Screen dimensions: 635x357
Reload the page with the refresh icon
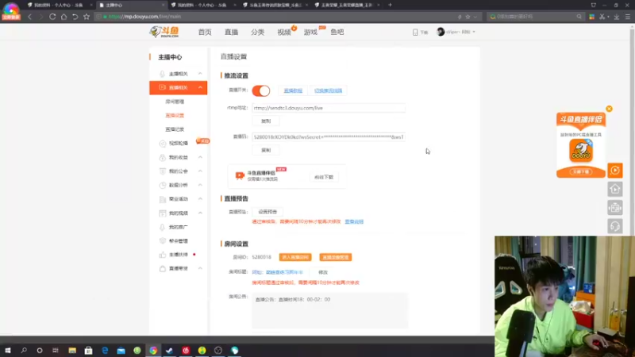52,17
